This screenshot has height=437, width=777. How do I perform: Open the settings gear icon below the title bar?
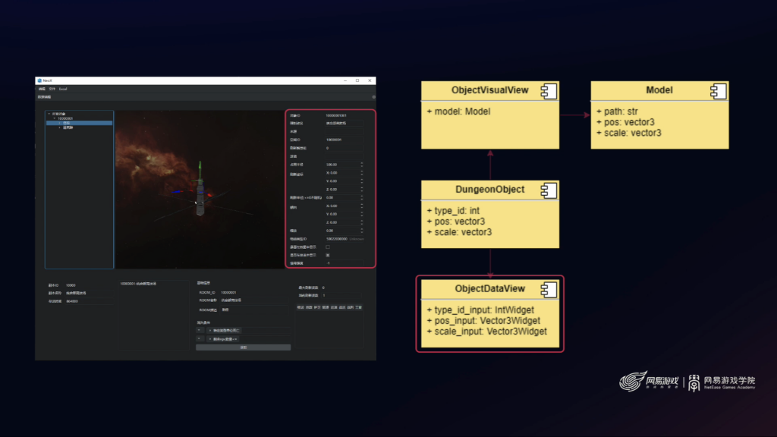pos(373,97)
